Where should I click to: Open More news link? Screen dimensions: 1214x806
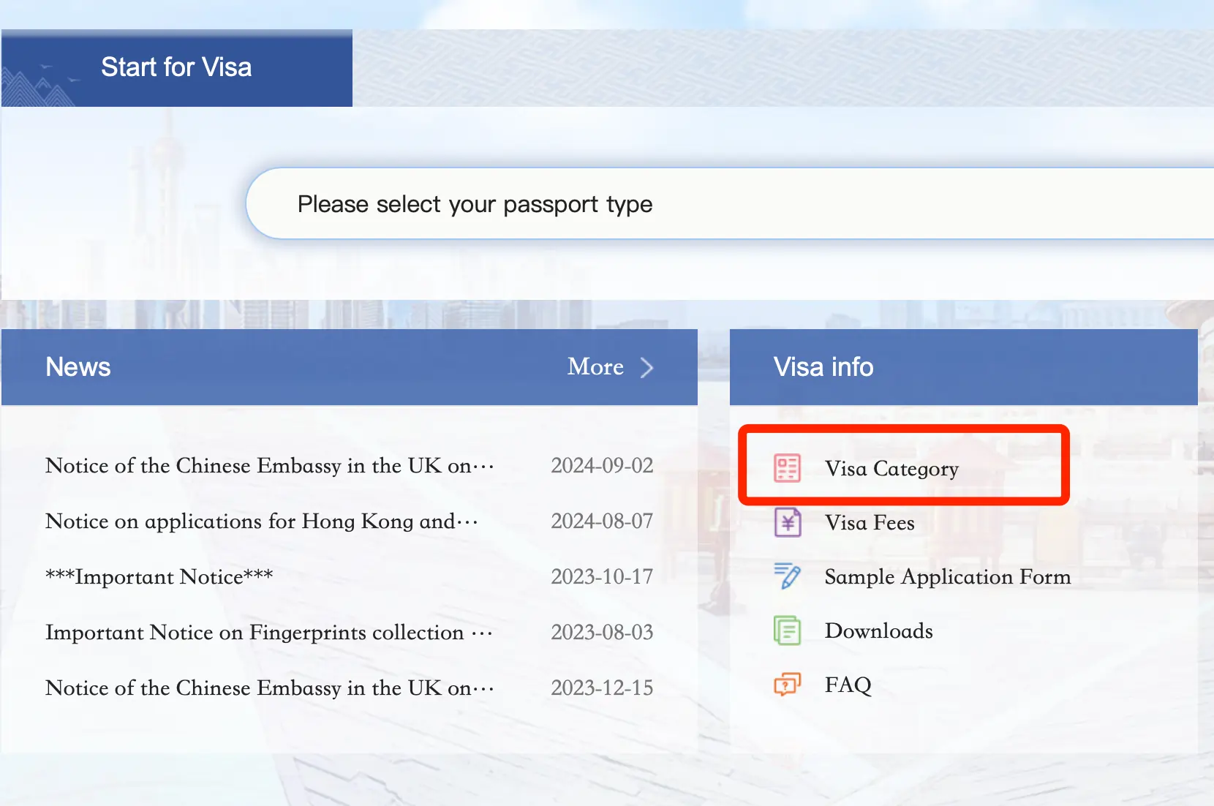[595, 367]
